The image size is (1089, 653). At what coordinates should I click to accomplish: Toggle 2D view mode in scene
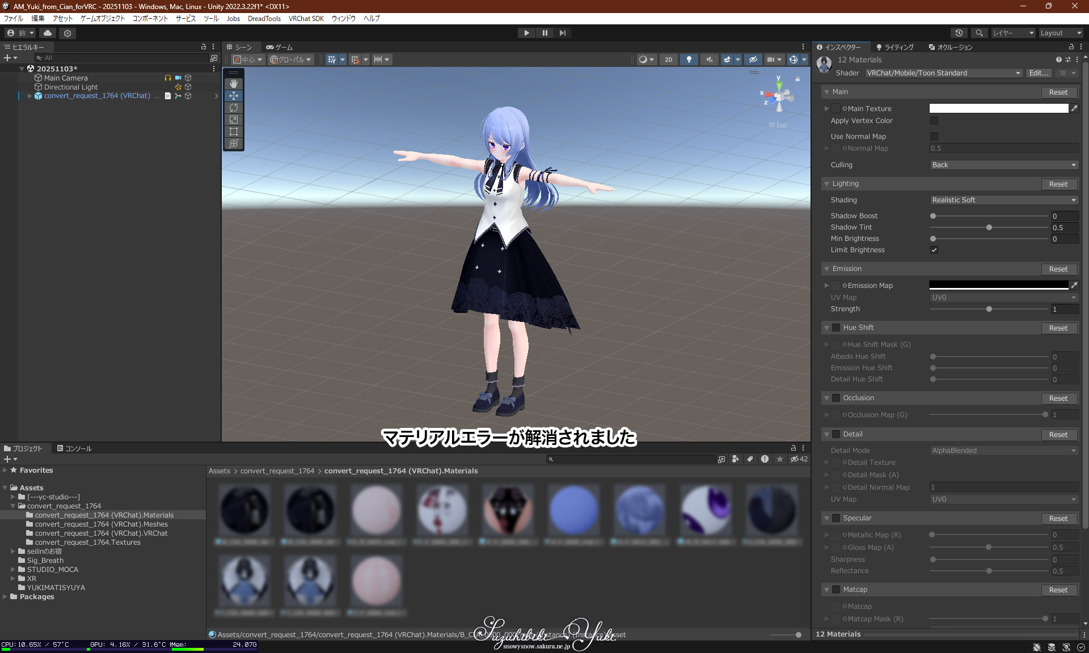pyautogui.click(x=669, y=60)
